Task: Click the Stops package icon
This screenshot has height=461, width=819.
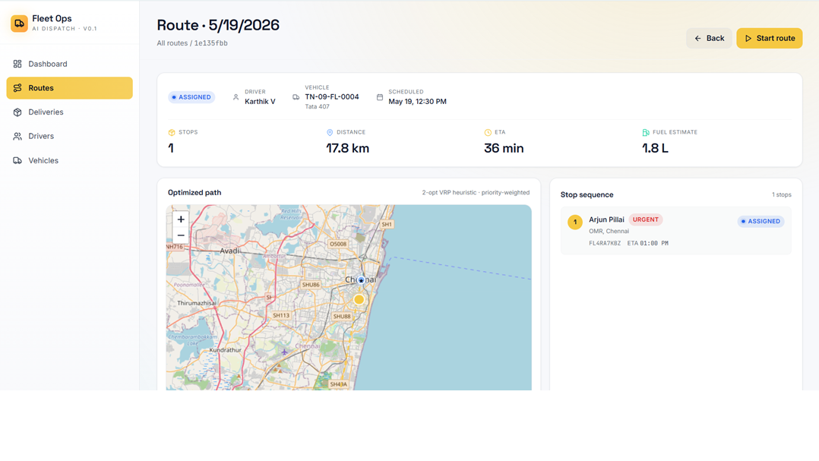Action: (172, 133)
